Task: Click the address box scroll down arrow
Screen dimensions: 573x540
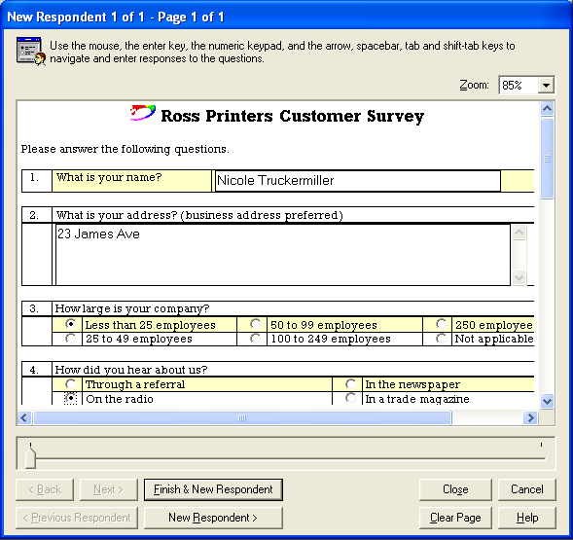Action: click(519, 277)
